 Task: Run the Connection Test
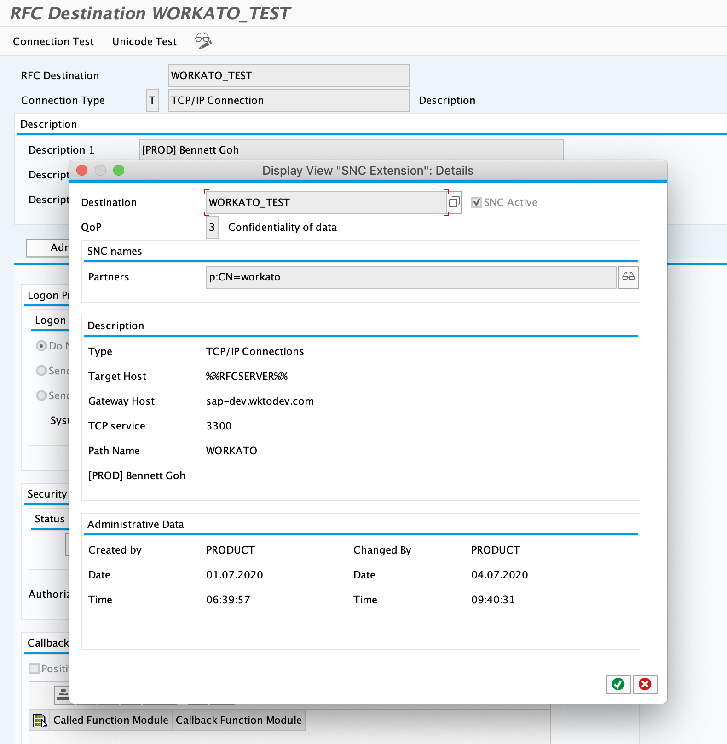[53, 41]
